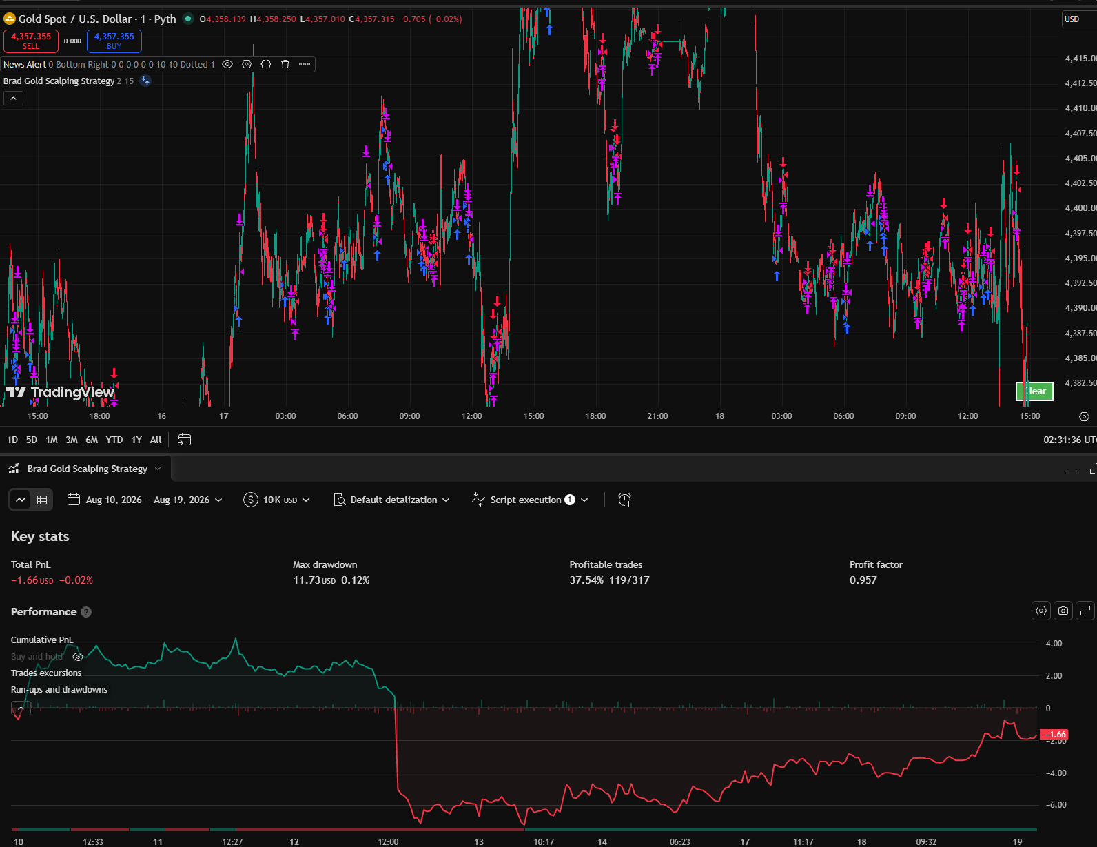
Task: Open Default detalization dropdown
Action: (391, 500)
